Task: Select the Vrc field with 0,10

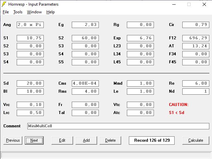Action: (30, 105)
